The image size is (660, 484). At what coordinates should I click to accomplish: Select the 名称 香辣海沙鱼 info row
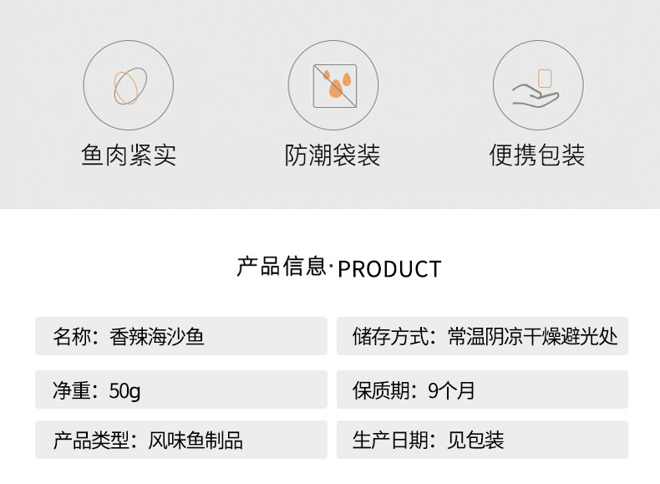pos(180,336)
